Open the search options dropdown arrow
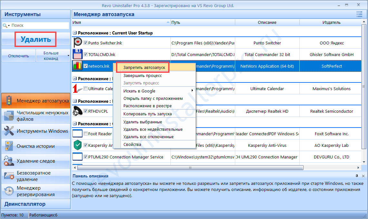This screenshot has width=368, height=219. click(9, 25)
